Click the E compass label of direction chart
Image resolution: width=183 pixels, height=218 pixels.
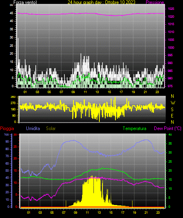point(172,115)
